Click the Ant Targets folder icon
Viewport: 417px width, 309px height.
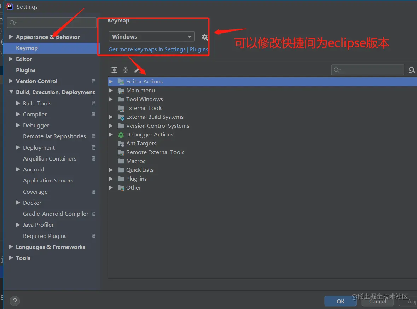point(121,144)
